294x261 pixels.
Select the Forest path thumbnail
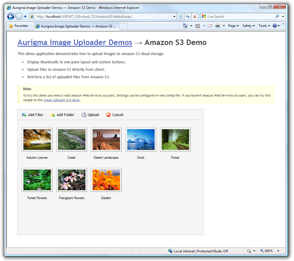point(175,139)
